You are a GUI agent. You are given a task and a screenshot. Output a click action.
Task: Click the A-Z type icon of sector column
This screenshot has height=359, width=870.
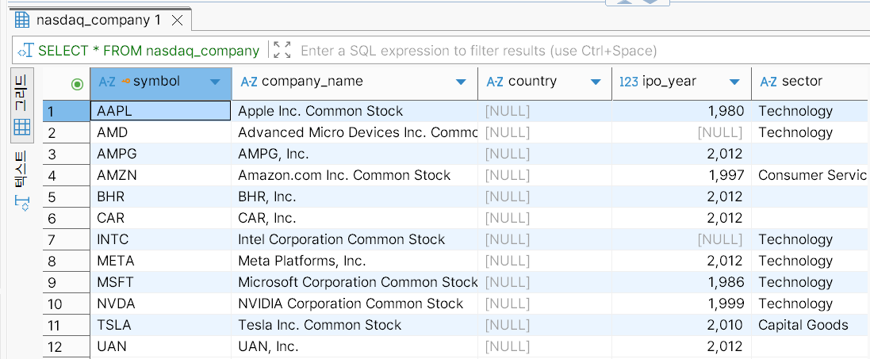pyautogui.click(x=768, y=82)
